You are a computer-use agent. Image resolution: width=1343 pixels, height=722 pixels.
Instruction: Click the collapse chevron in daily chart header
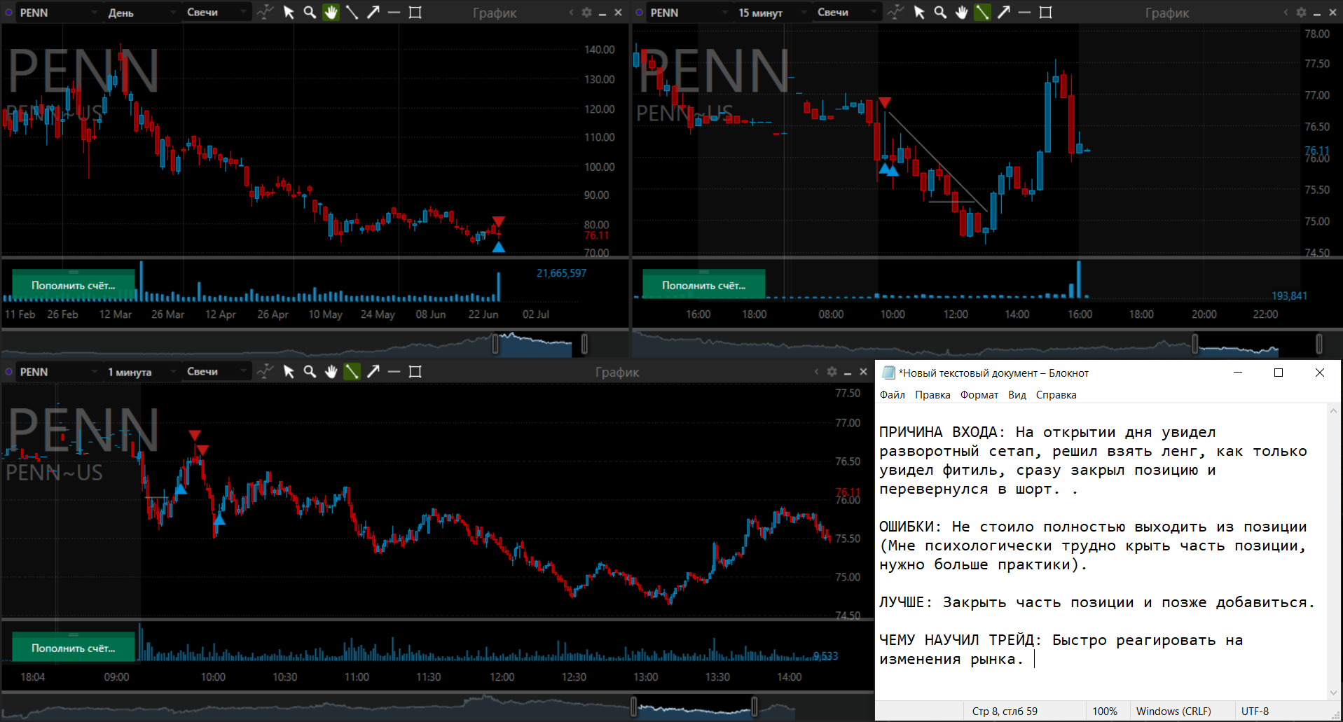click(x=571, y=13)
